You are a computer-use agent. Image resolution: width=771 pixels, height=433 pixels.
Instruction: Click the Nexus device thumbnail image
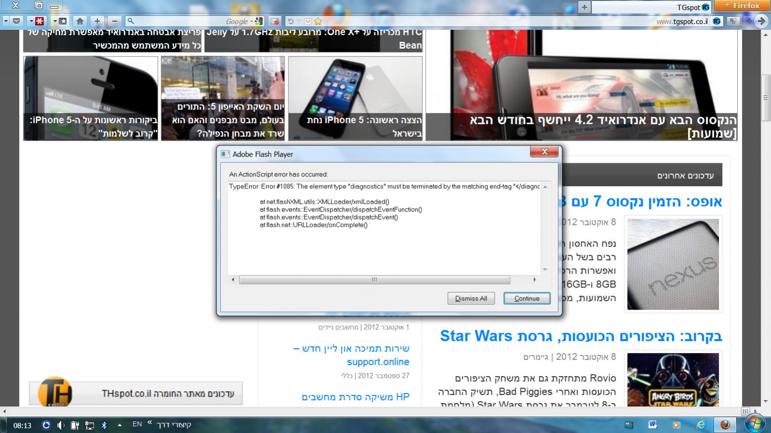[x=673, y=264]
